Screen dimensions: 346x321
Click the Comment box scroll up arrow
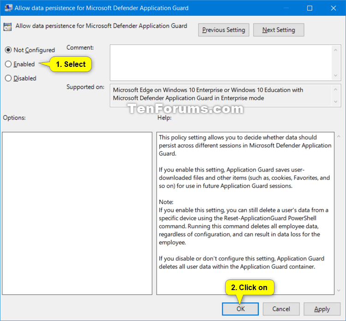point(336,50)
